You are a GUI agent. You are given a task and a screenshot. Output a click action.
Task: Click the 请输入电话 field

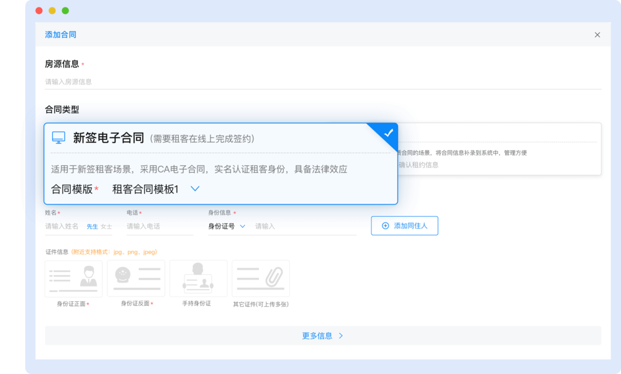coord(160,226)
